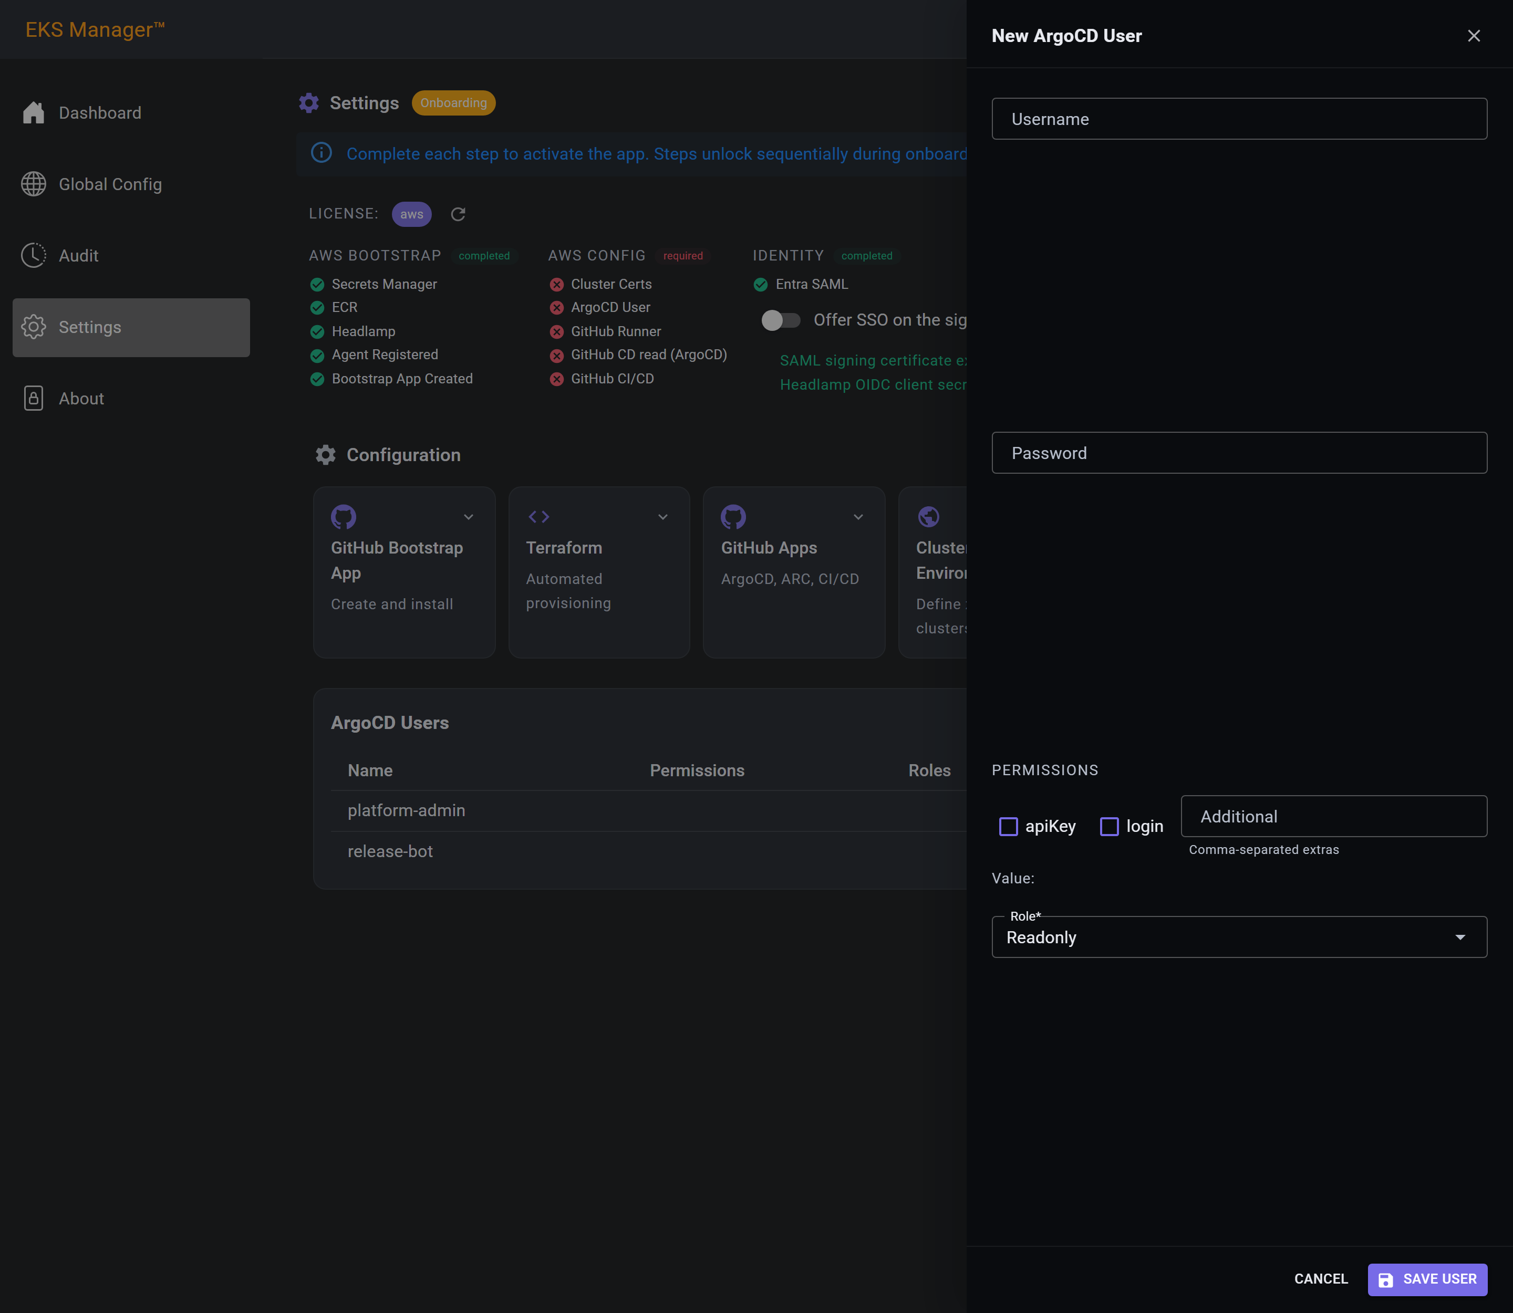1513x1313 pixels.
Task: Click the About lock icon
Action: 34,398
